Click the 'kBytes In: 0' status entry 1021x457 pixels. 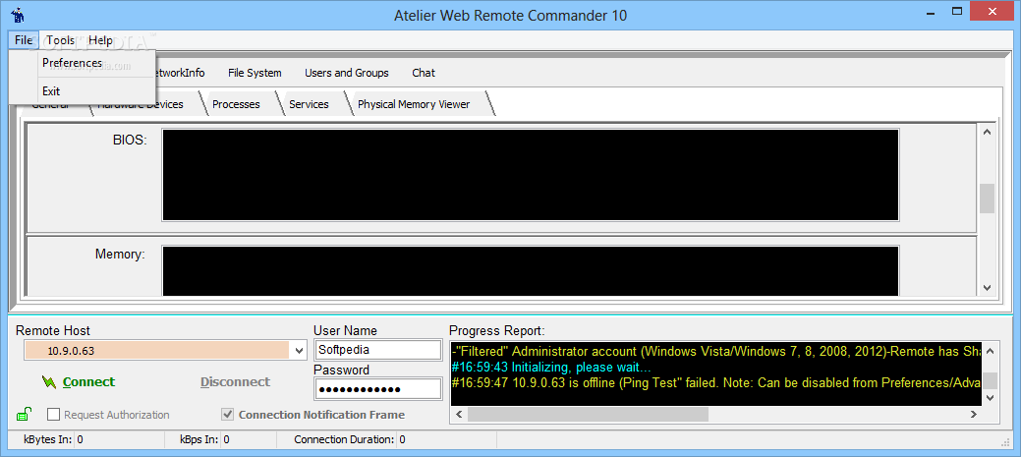pyautogui.click(x=53, y=439)
